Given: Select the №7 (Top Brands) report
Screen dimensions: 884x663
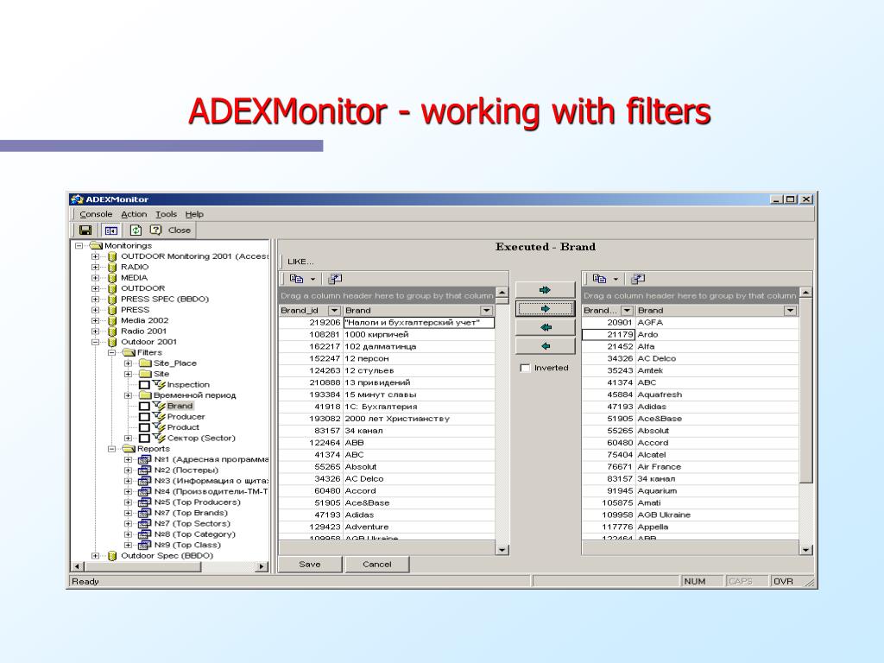Looking at the screenshot, I should coord(191,513).
